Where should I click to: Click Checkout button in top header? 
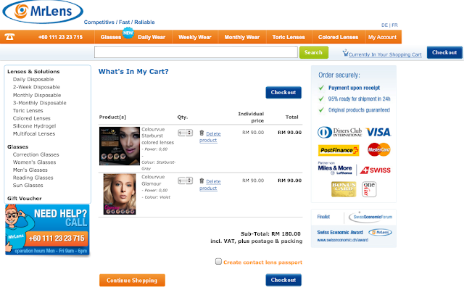pyautogui.click(x=444, y=52)
